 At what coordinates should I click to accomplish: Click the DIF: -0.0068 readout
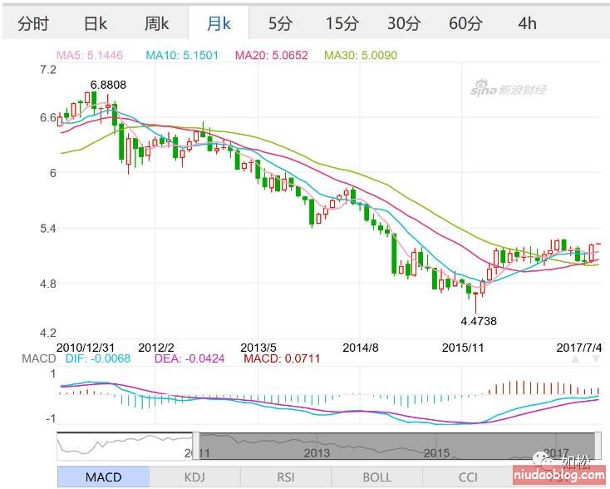pos(98,358)
